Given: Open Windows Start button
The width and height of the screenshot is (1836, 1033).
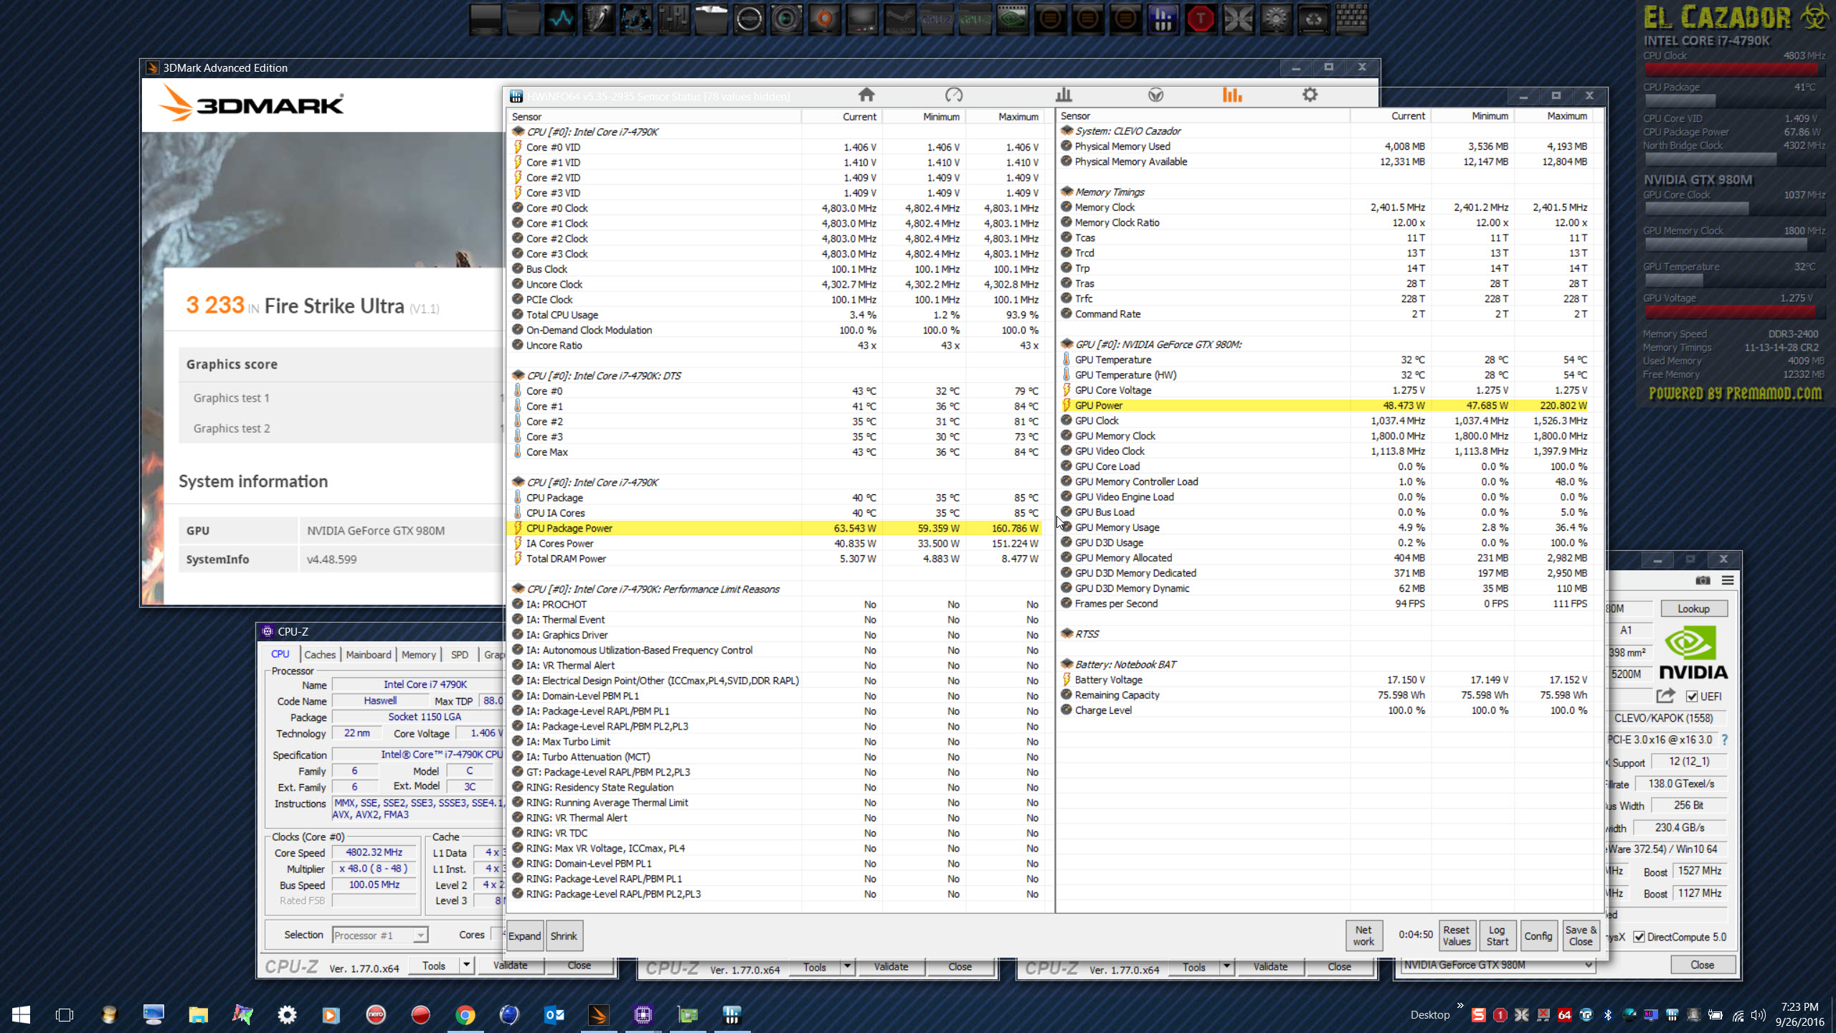Looking at the screenshot, I should tap(22, 1014).
